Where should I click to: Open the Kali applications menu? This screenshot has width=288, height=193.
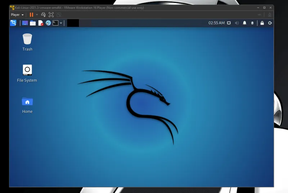tap(13, 23)
